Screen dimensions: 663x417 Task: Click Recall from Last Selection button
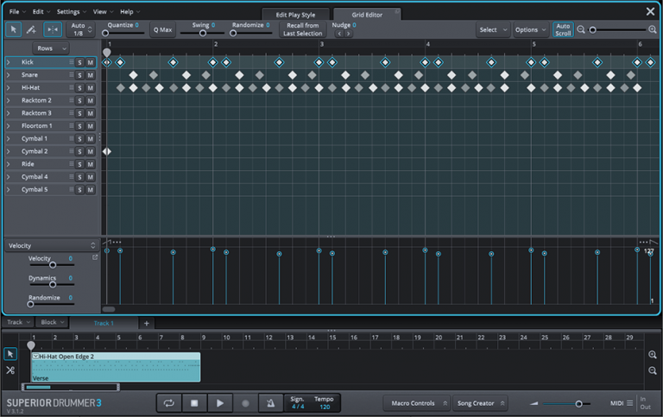click(302, 29)
